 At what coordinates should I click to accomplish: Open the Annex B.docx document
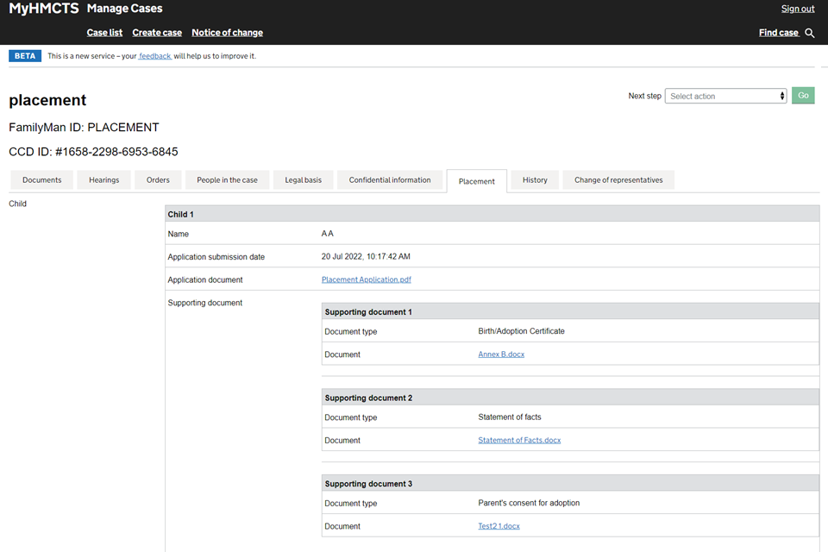(501, 354)
